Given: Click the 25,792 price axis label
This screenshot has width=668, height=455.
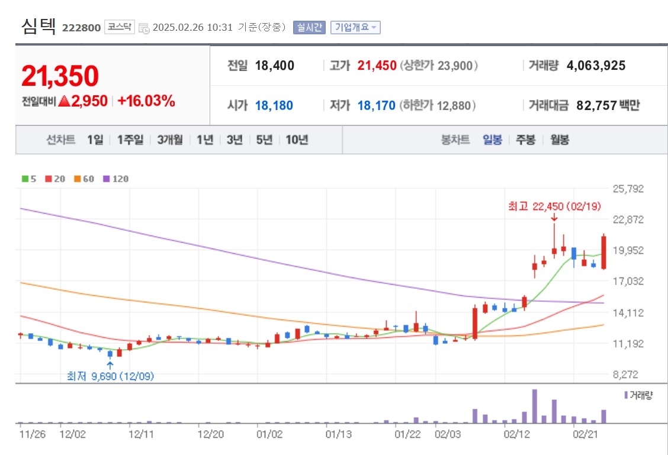Looking at the screenshot, I should click(x=628, y=189).
